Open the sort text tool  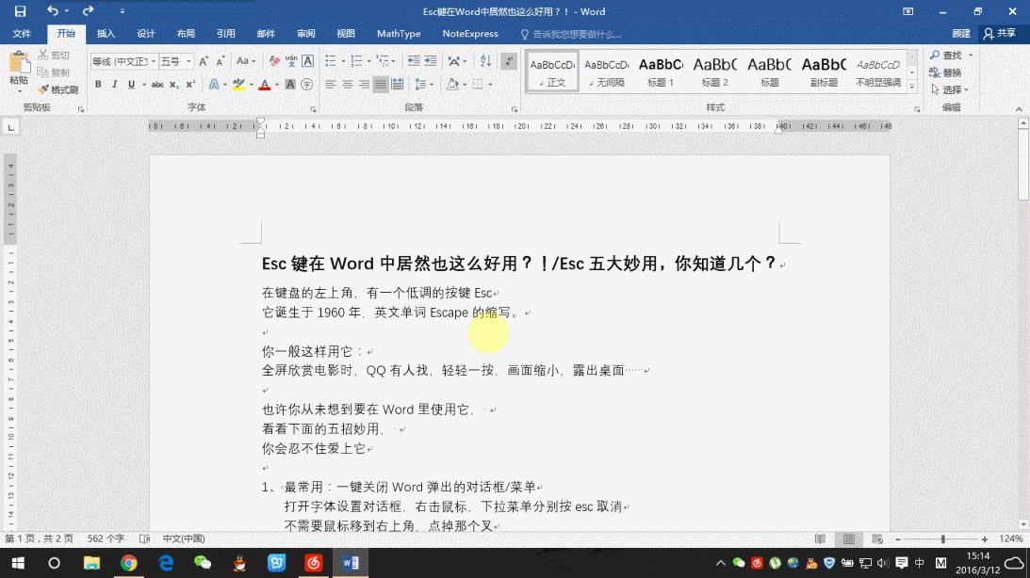pos(485,61)
